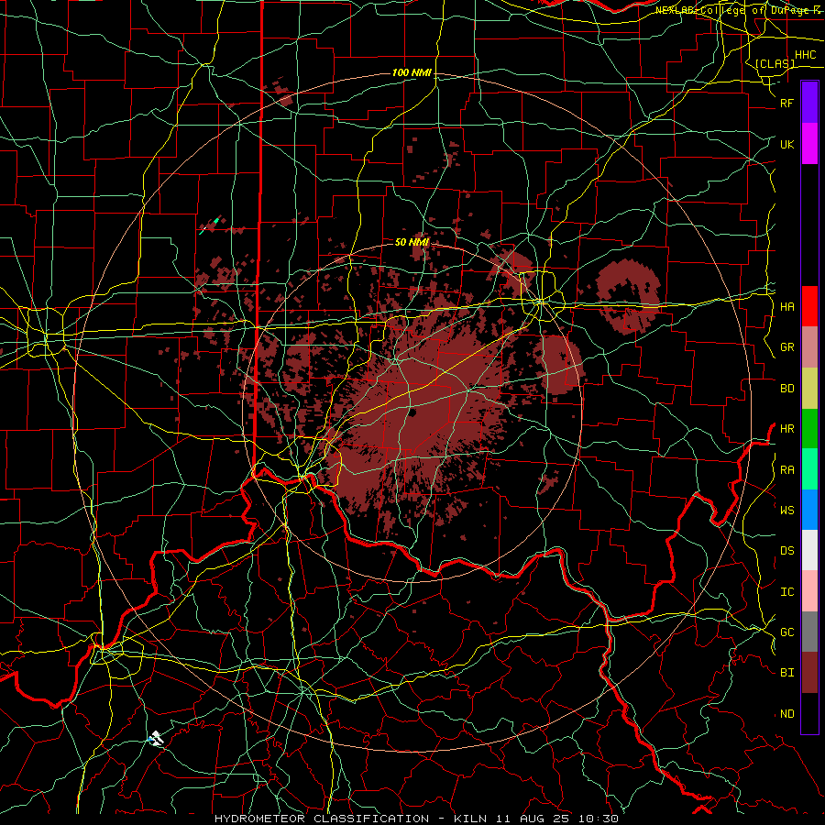The image size is (825, 825).
Task: Click the UK magenta legend swatch
Action: [x=809, y=144]
